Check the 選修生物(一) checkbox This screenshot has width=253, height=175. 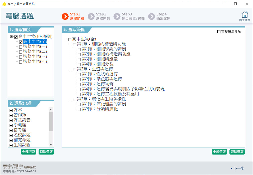click(x=21, y=47)
